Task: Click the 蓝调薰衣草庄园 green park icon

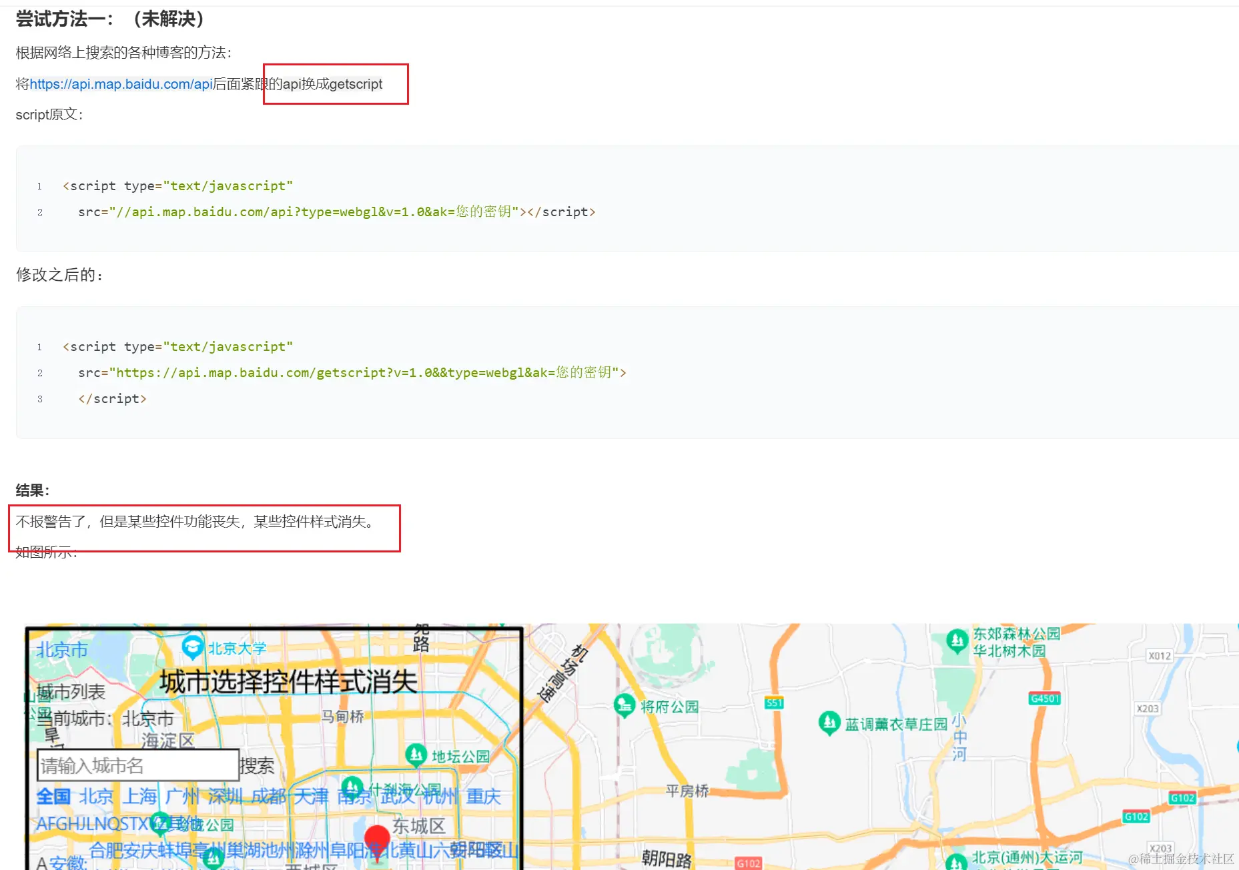Action: tap(829, 723)
